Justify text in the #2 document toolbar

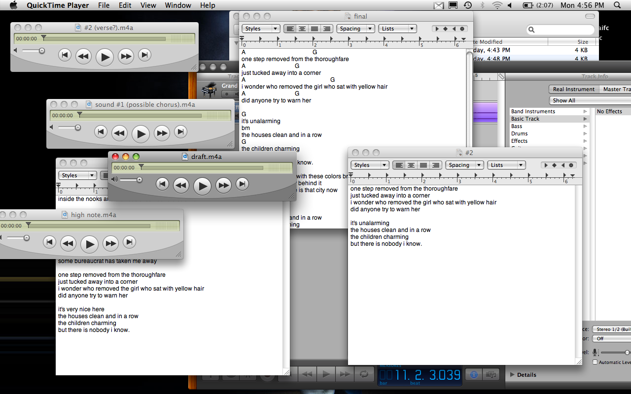[x=423, y=165]
